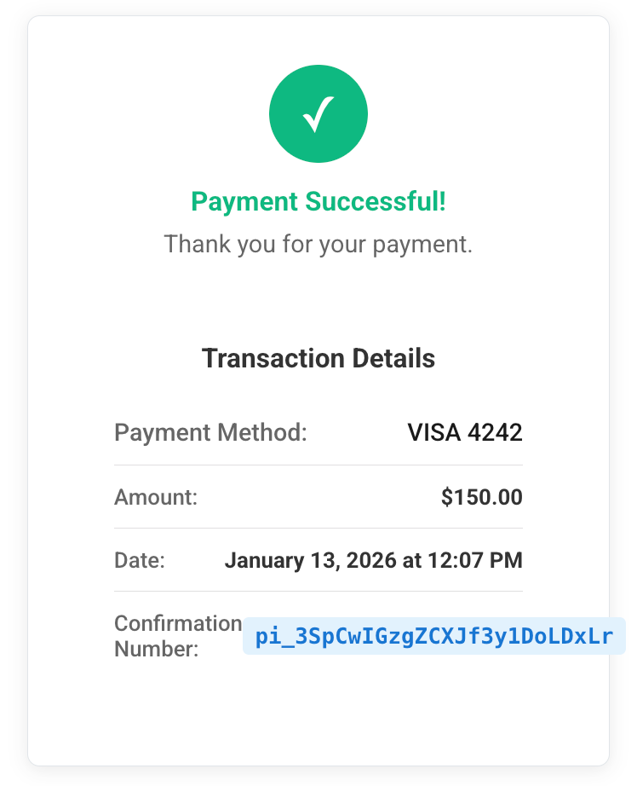Select the "Amount:" label

(156, 497)
